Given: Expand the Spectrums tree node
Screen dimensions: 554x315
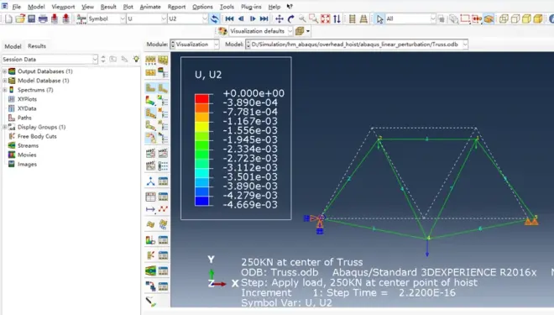Looking at the screenshot, I should tap(4, 90).
